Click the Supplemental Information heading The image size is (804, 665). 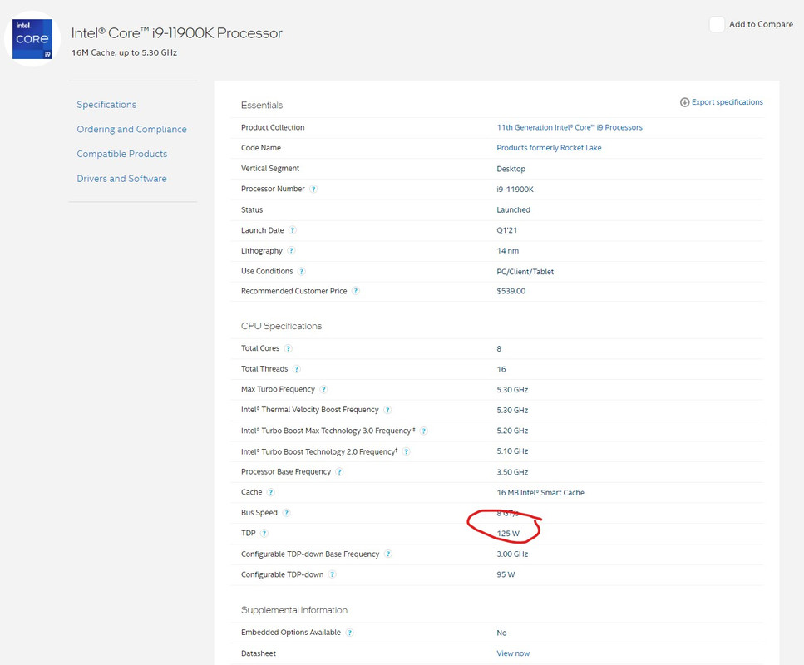pyautogui.click(x=294, y=610)
